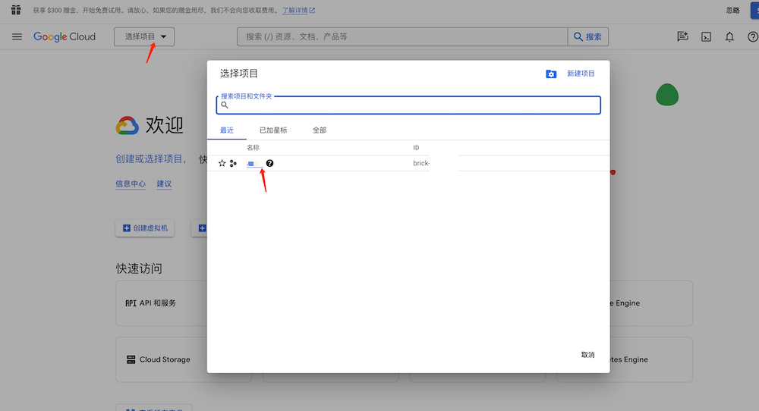Select the 最近 tab
This screenshot has width=759, height=411.
click(x=227, y=130)
